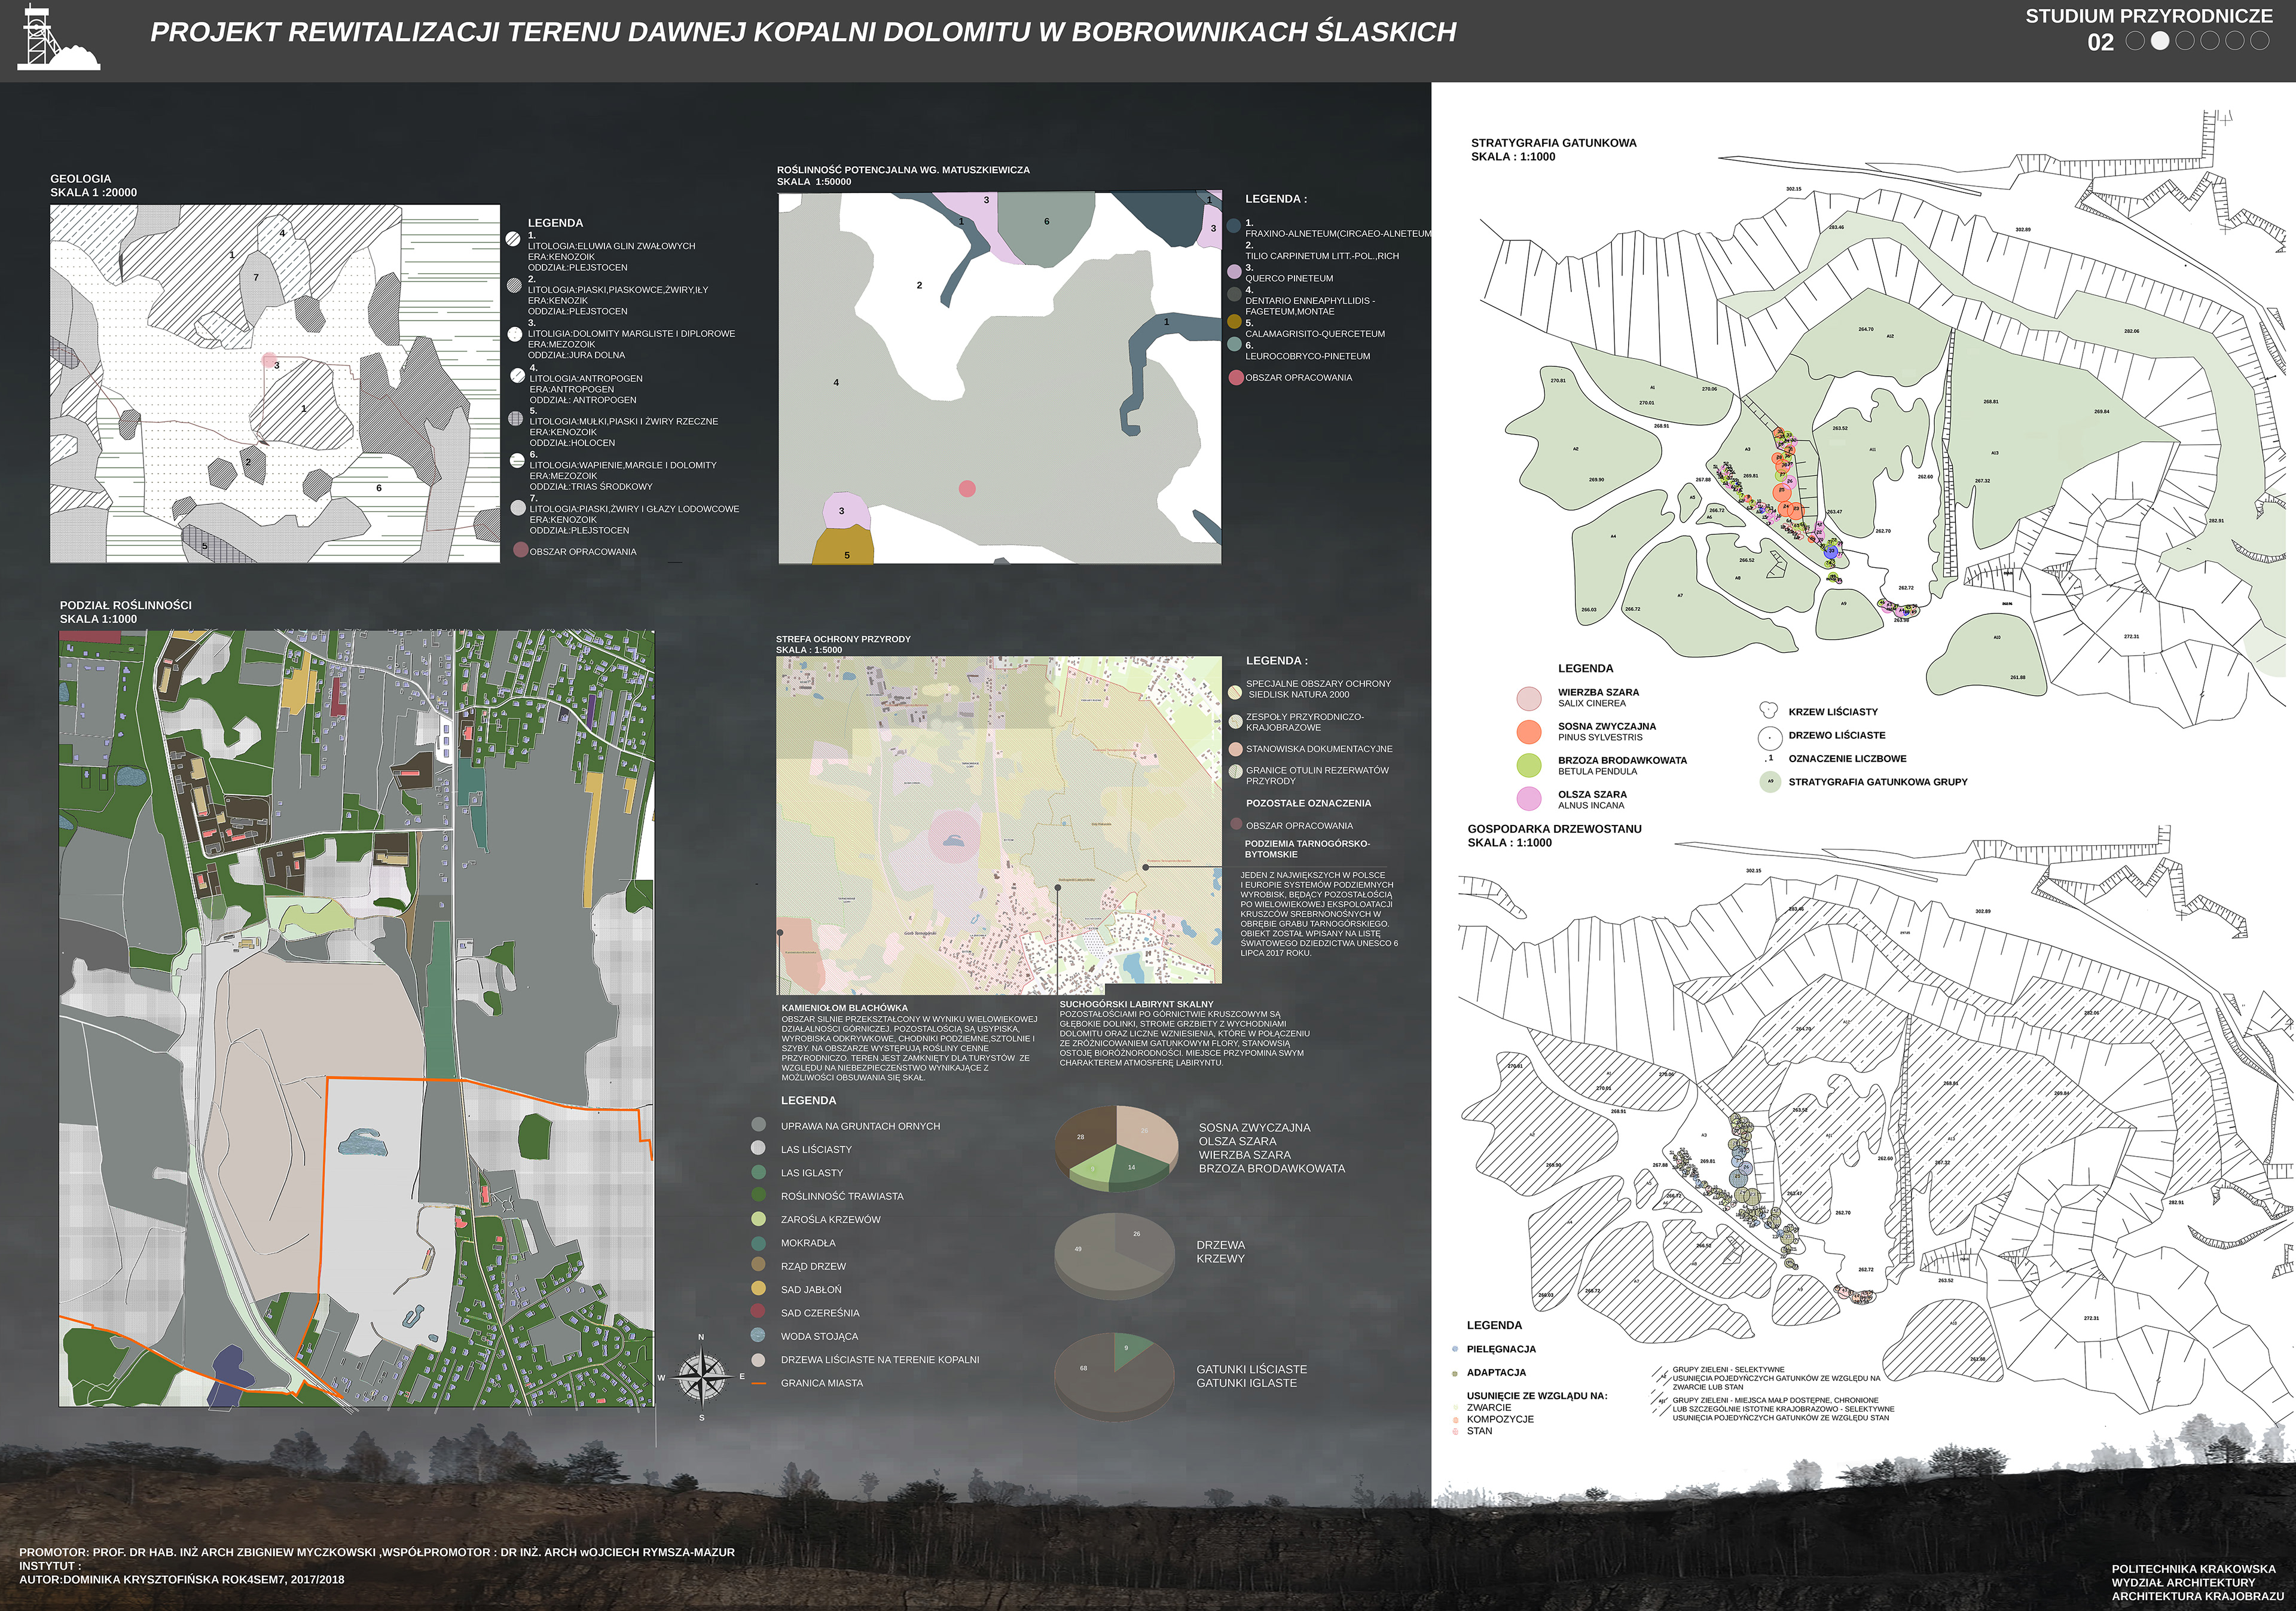Open the Roślinność potencjalna map

click(x=1000, y=377)
